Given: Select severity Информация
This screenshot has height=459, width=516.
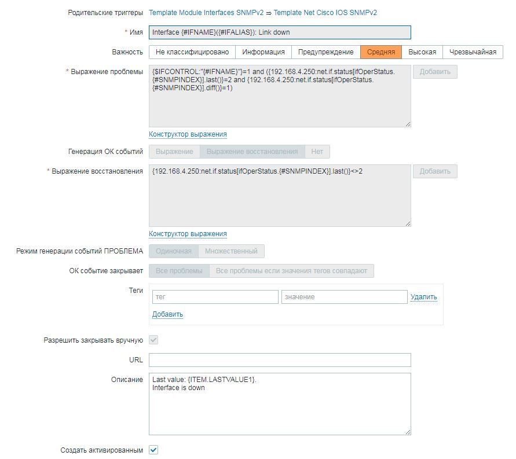Looking at the screenshot, I should coord(264,52).
